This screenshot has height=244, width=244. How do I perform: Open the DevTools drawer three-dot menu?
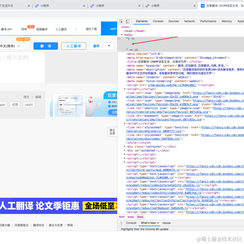tap(121, 223)
